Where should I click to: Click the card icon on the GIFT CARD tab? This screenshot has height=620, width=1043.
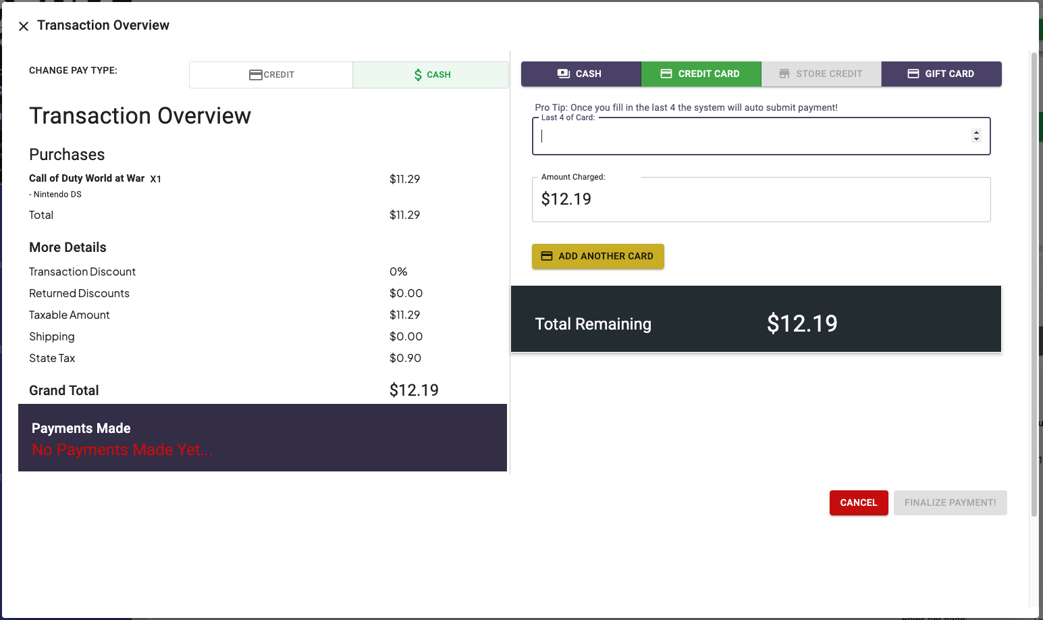914,73
